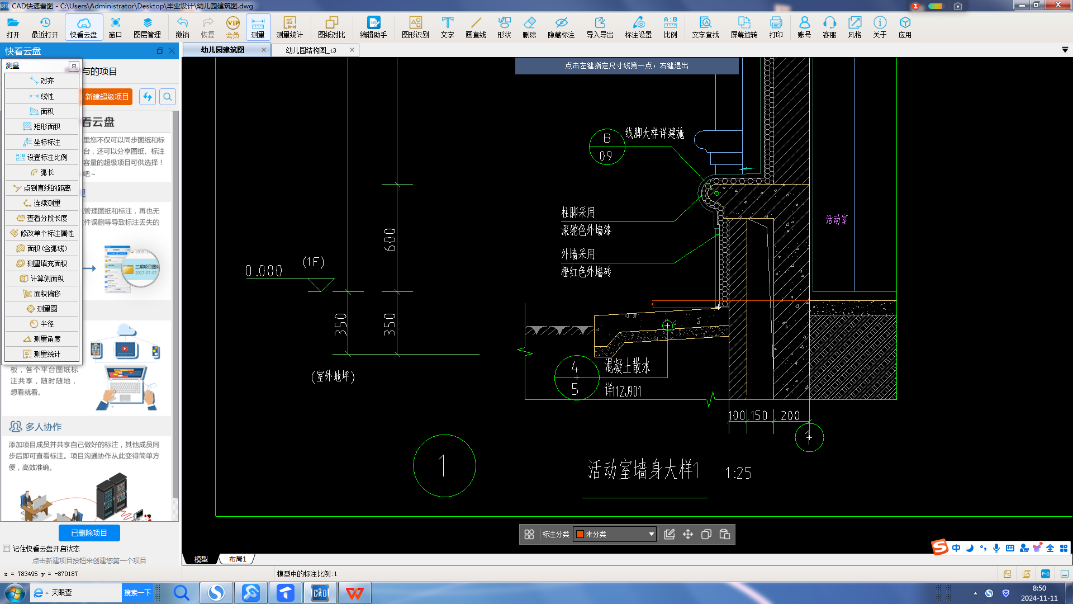Choose 测量圆 circle measurement
The image size is (1073, 604).
(x=42, y=309)
